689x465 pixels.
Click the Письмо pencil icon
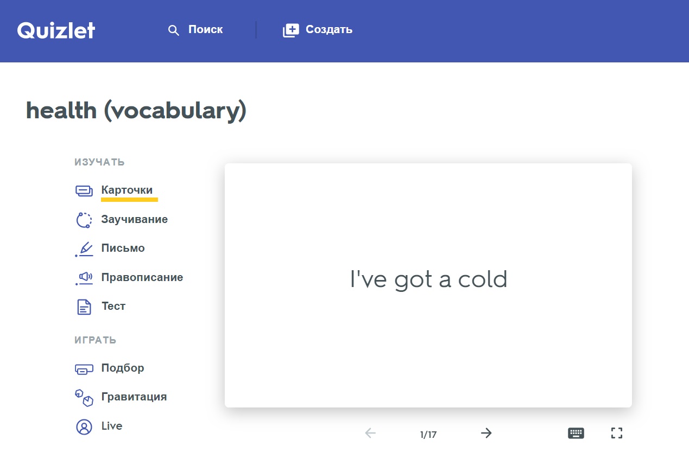click(x=84, y=249)
